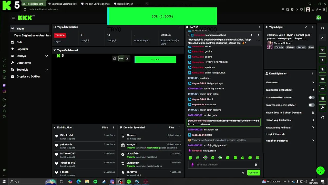Toggle Abonelere özel sohbet switch
The image size is (328, 185).
(312, 97)
